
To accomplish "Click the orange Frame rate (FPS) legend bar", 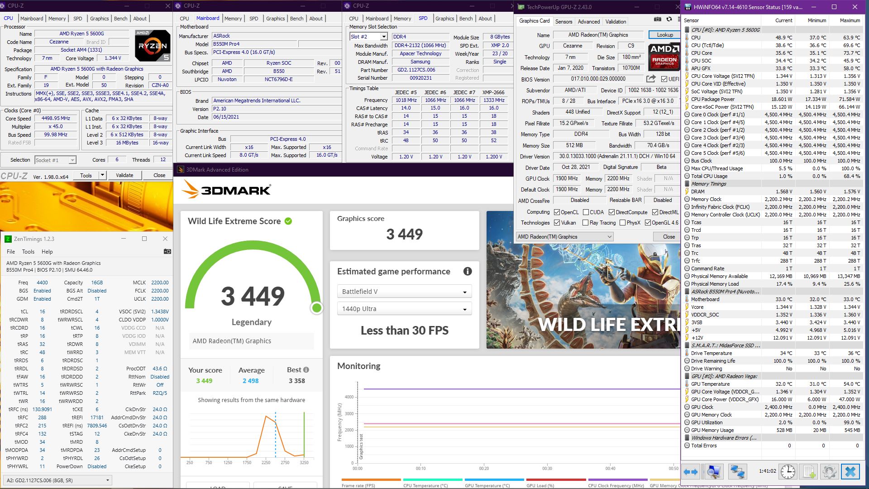I will pyautogui.click(x=371, y=479).
